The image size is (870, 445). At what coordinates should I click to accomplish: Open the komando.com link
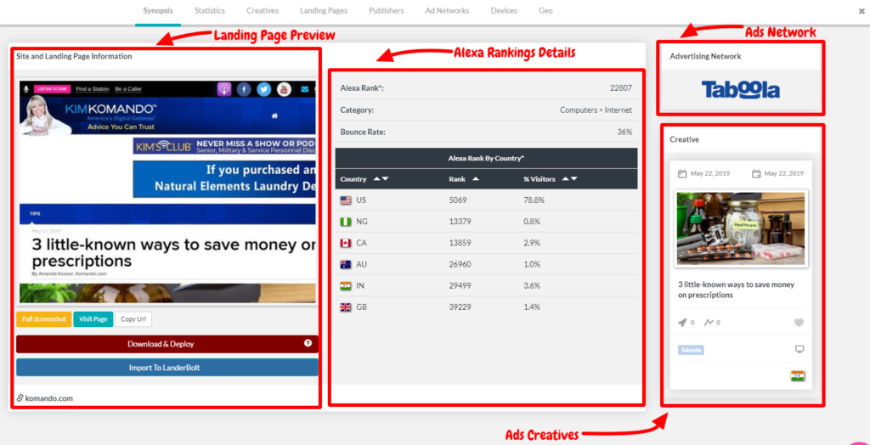(x=48, y=398)
